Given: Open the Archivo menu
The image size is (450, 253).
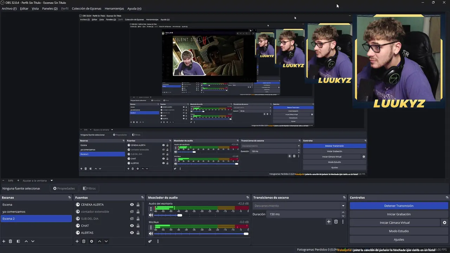Looking at the screenshot, I should [9, 8].
